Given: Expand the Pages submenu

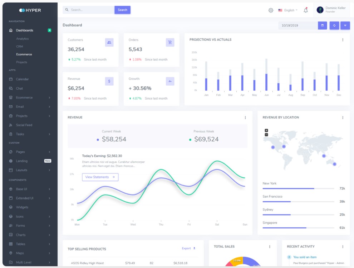Looking at the screenshot, I should coord(49,152).
